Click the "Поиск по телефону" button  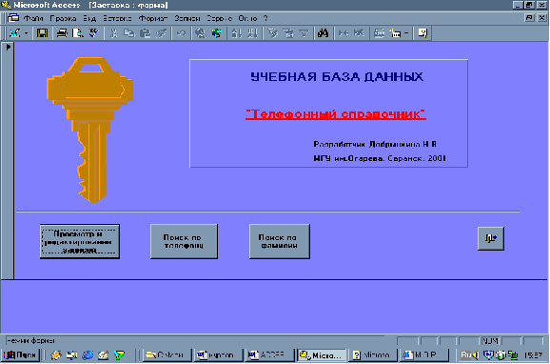point(184,241)
